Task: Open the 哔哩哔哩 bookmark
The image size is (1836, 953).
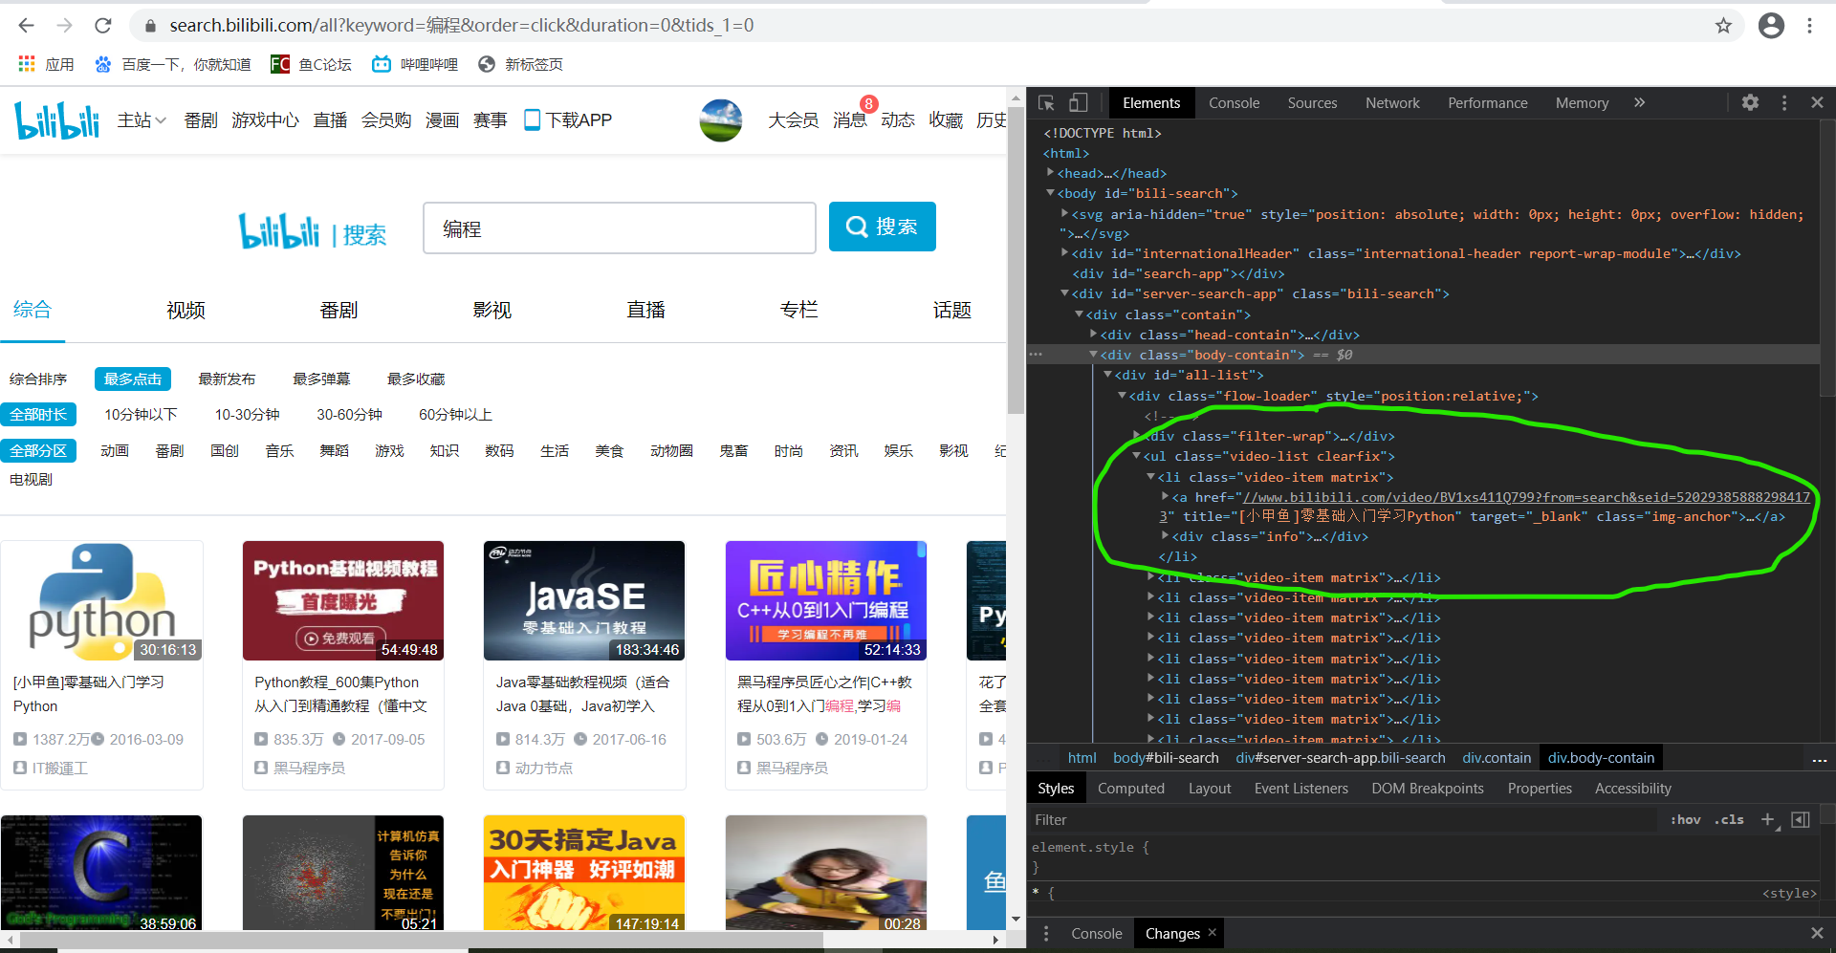Action: (x=416, y=64)
